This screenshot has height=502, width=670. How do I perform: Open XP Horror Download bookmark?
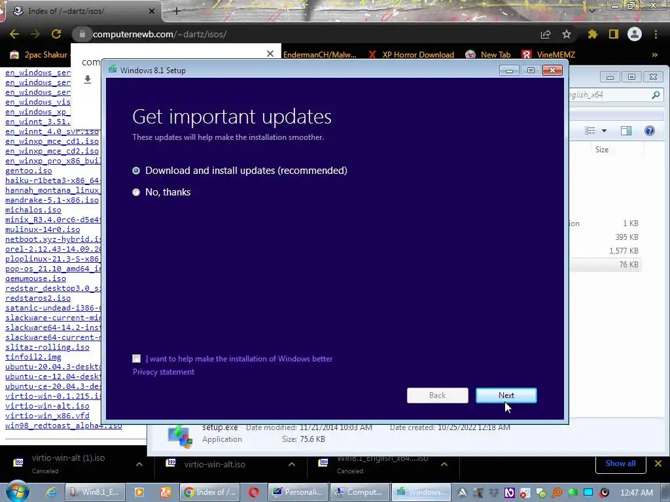coord(411,55)
